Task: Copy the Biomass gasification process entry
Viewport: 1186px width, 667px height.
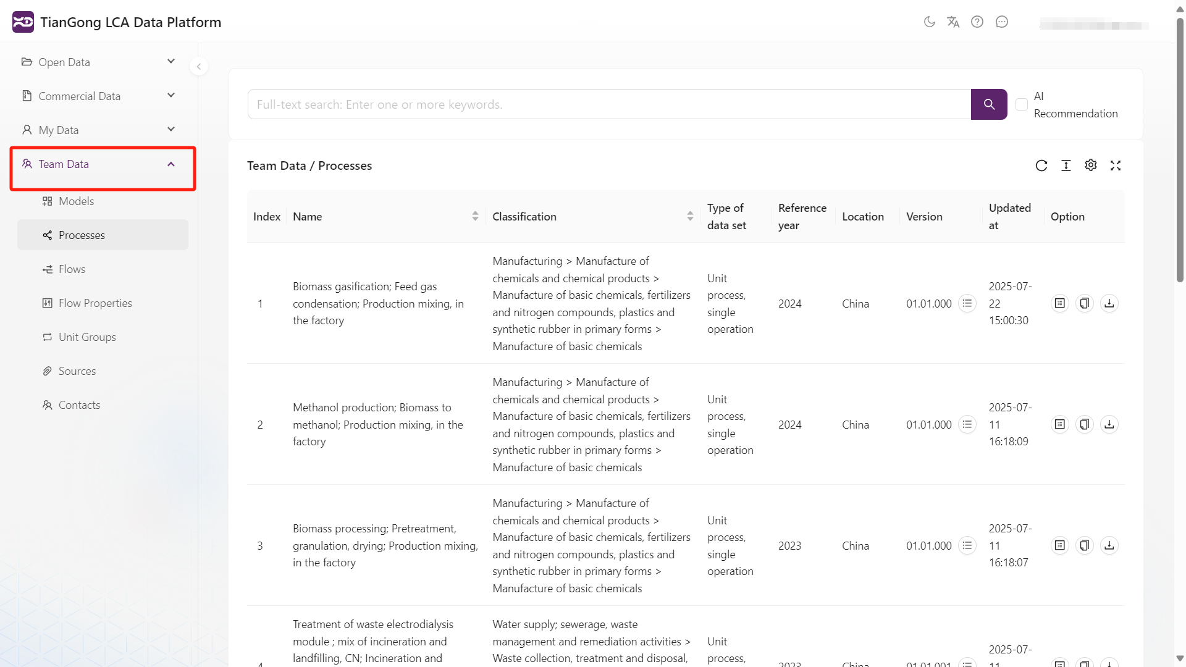Action: tap(1085, 303)
